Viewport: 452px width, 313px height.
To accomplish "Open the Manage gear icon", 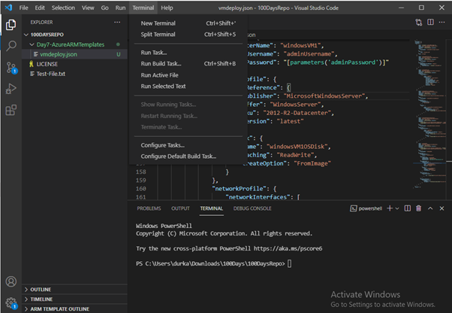I will [x=11, y=302].
